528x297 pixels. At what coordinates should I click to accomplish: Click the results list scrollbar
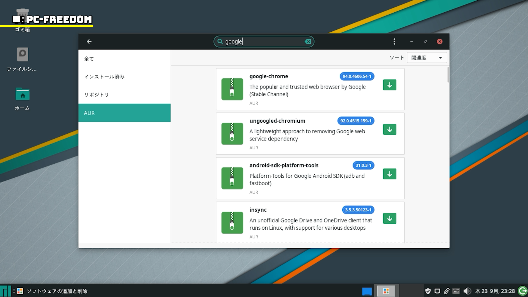pyautogui.click(x=448, y=75)
